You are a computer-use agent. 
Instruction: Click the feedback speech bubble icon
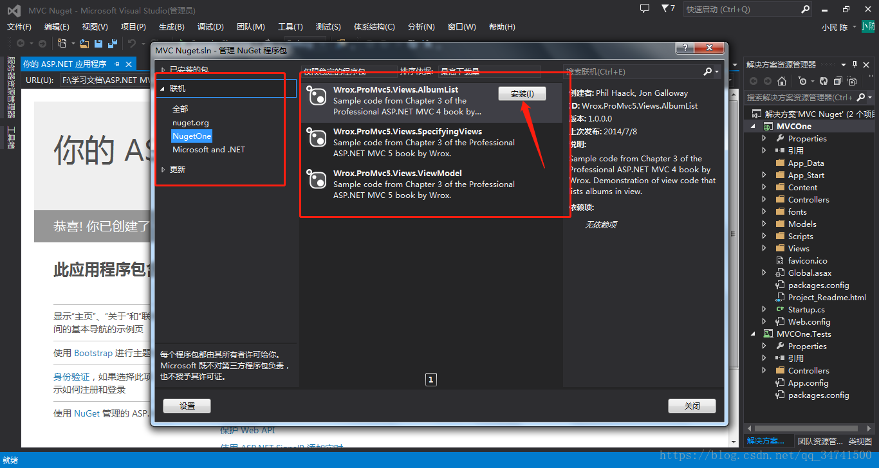pyautogui.click(x=645, y=8)
